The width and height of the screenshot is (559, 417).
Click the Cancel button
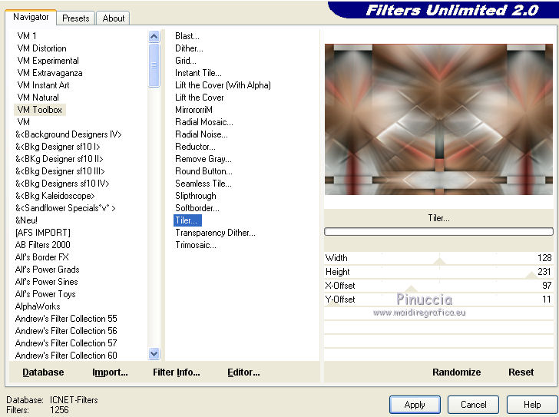473,405
